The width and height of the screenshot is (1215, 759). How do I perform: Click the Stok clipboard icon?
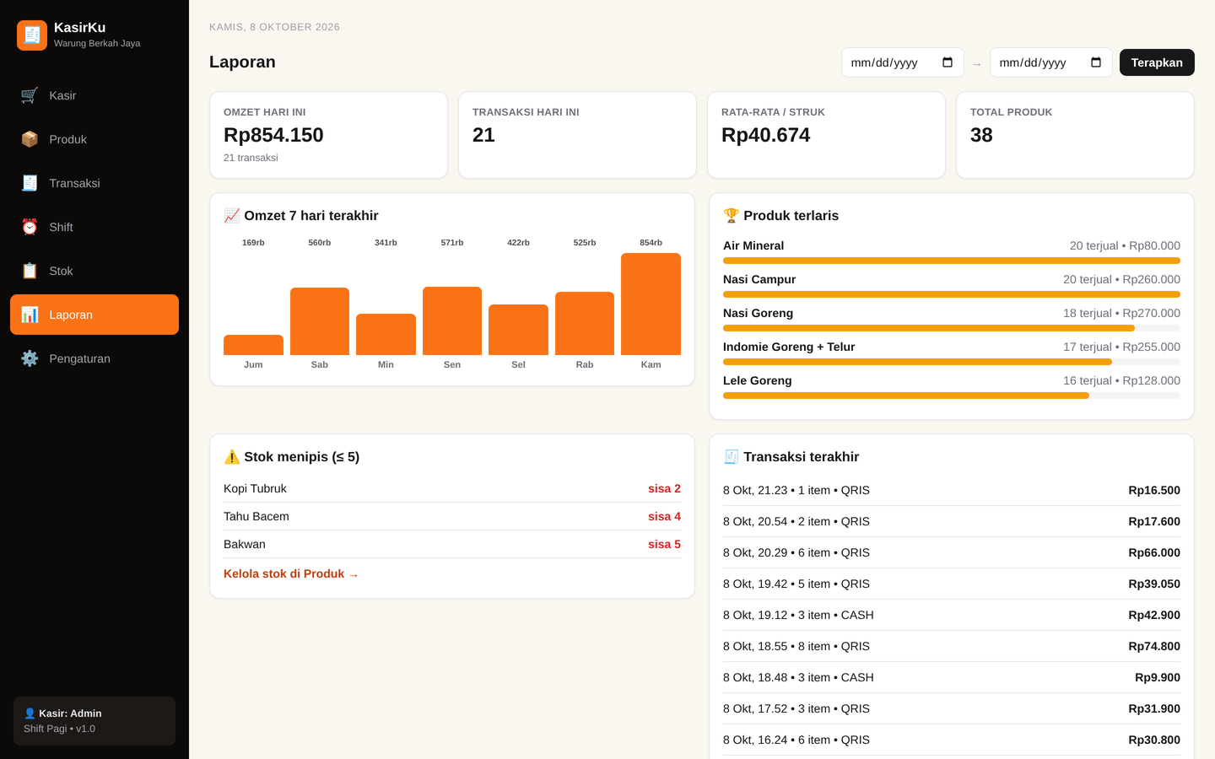pyautogui.click(x=30, y=271)
